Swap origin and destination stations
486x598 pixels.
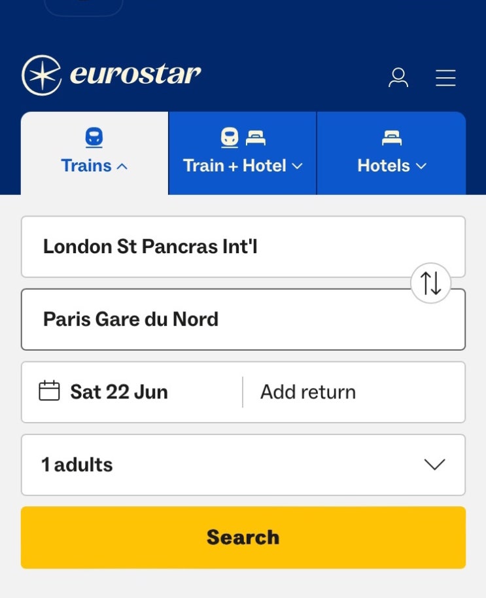430,283
